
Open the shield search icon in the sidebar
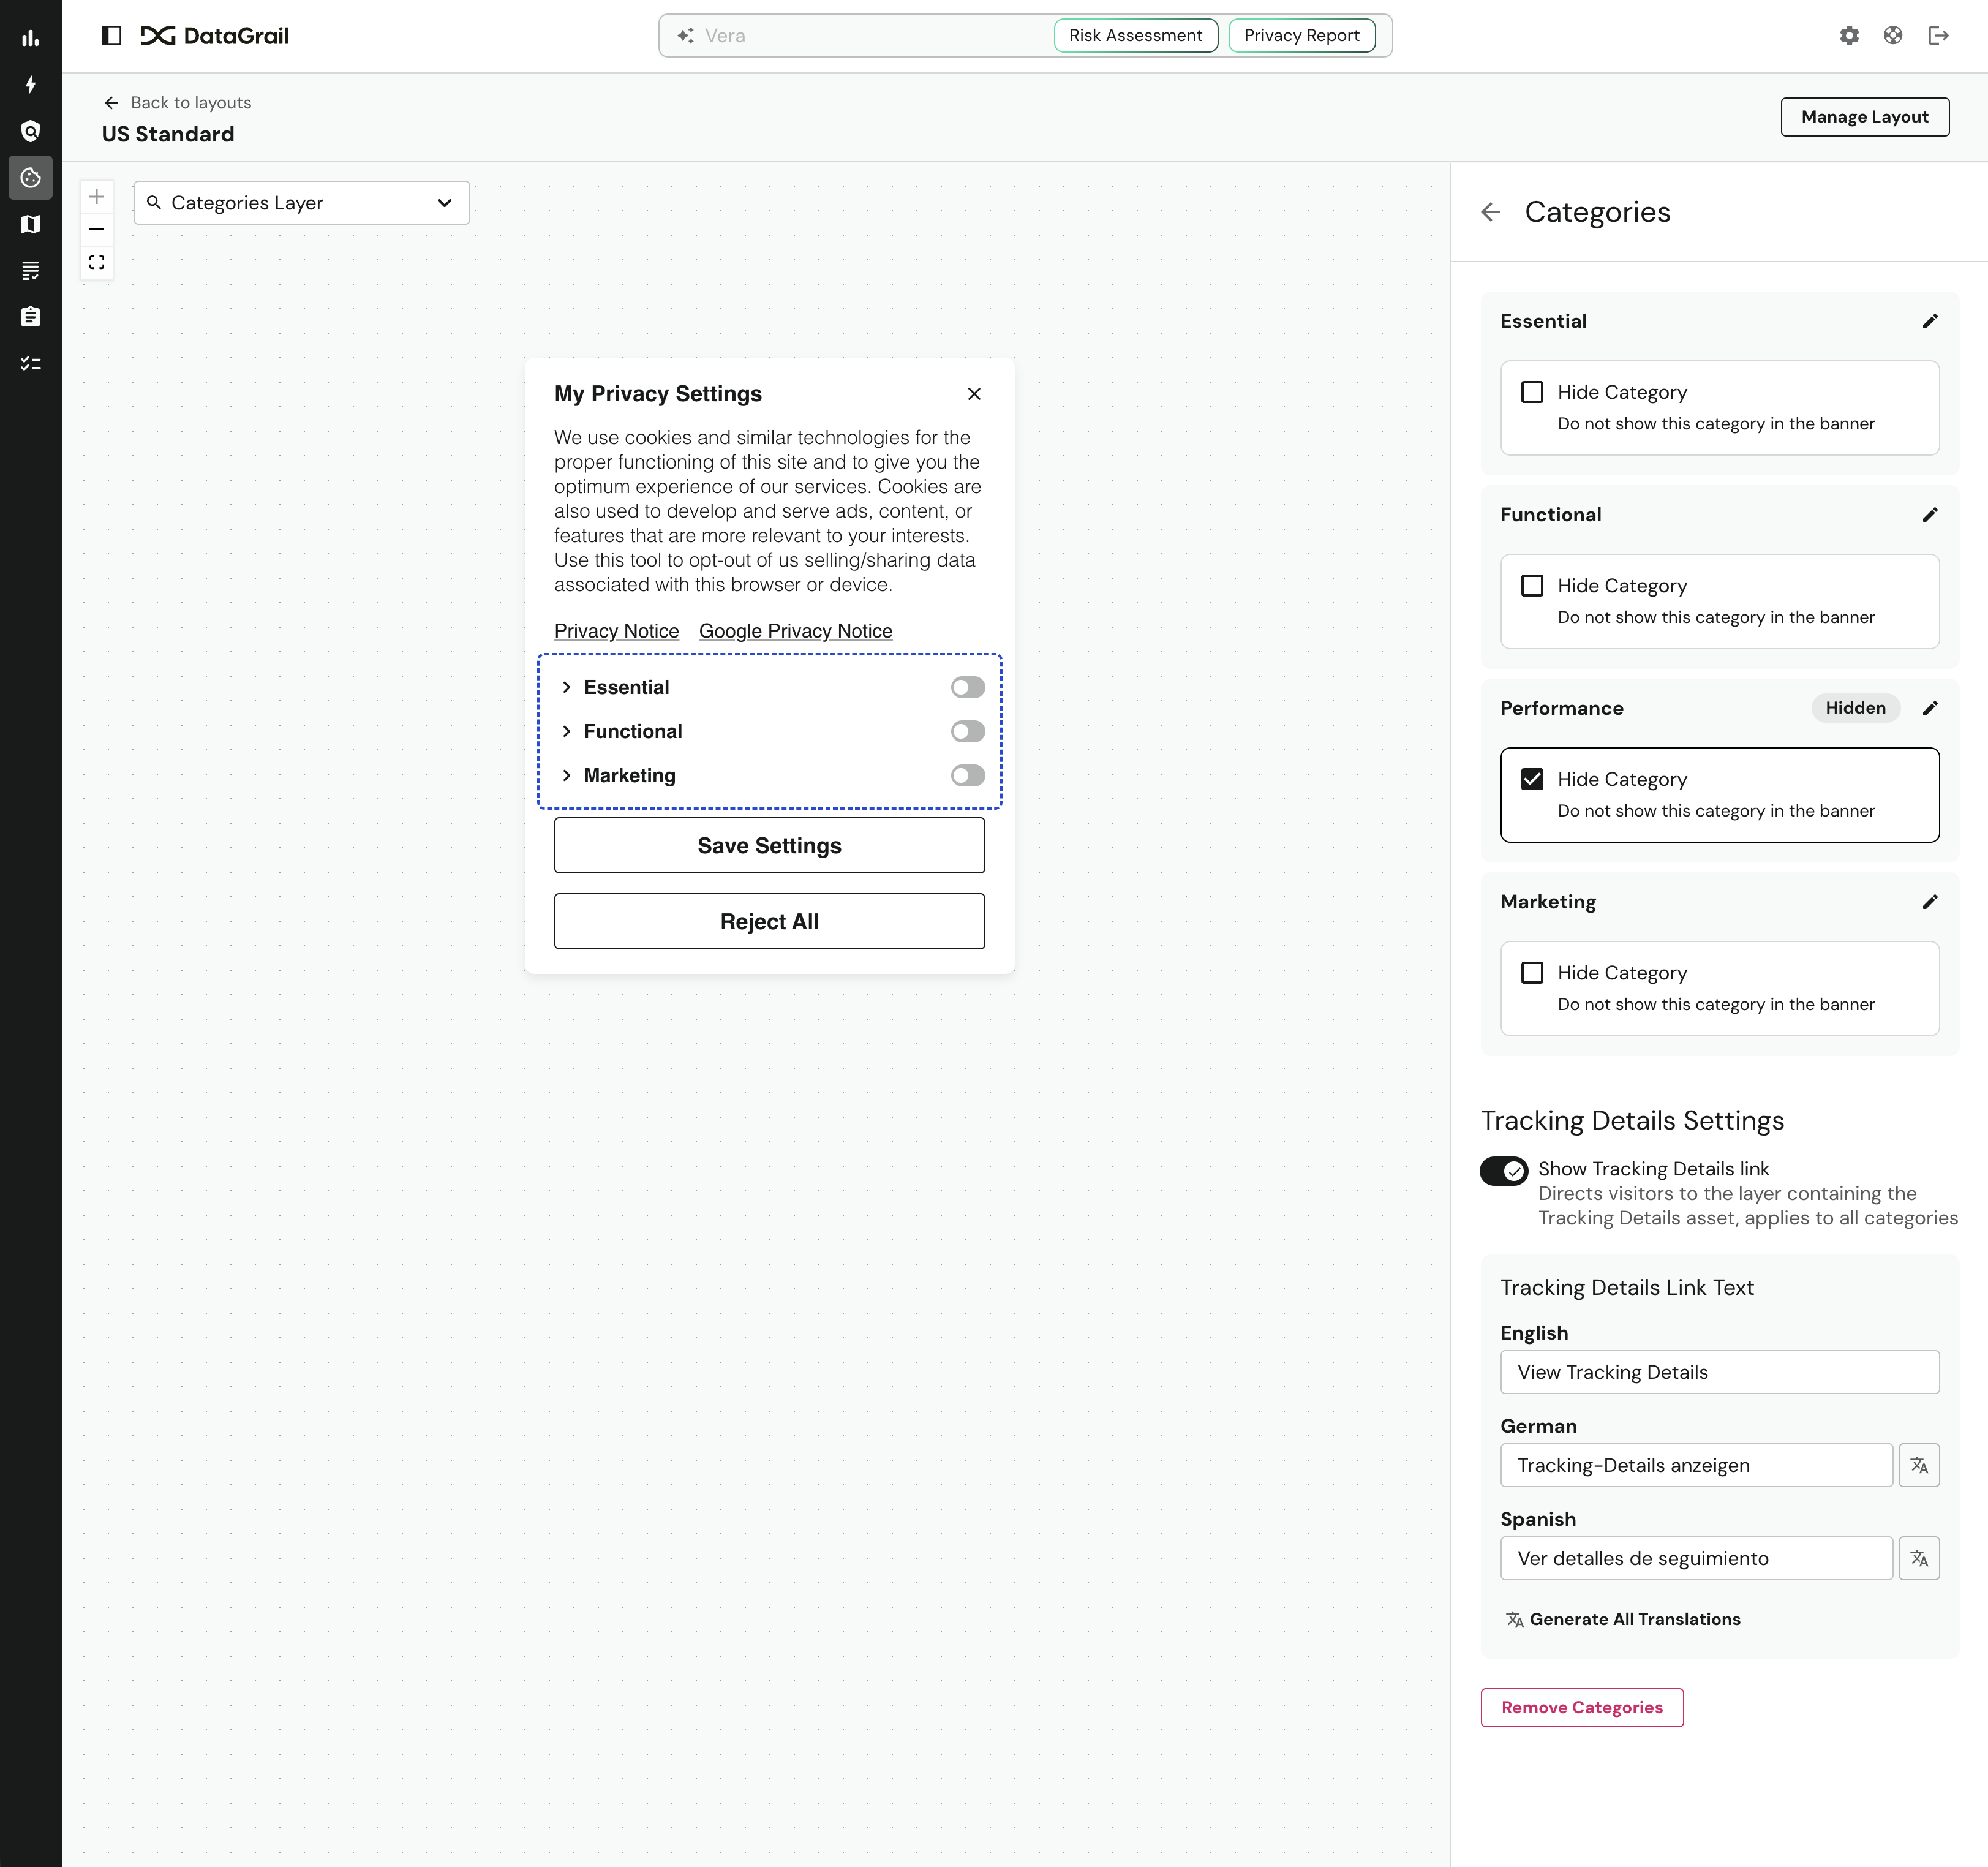point(31,131)
